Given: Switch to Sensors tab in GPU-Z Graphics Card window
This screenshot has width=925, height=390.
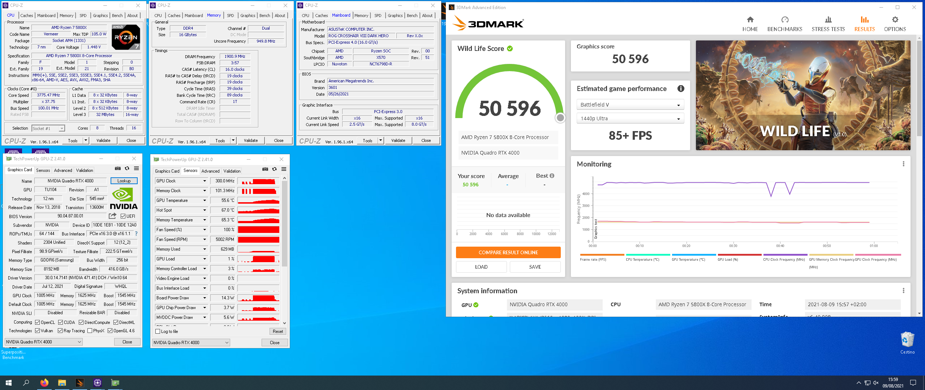Looking at the screenshot, I should pos(43,170).
